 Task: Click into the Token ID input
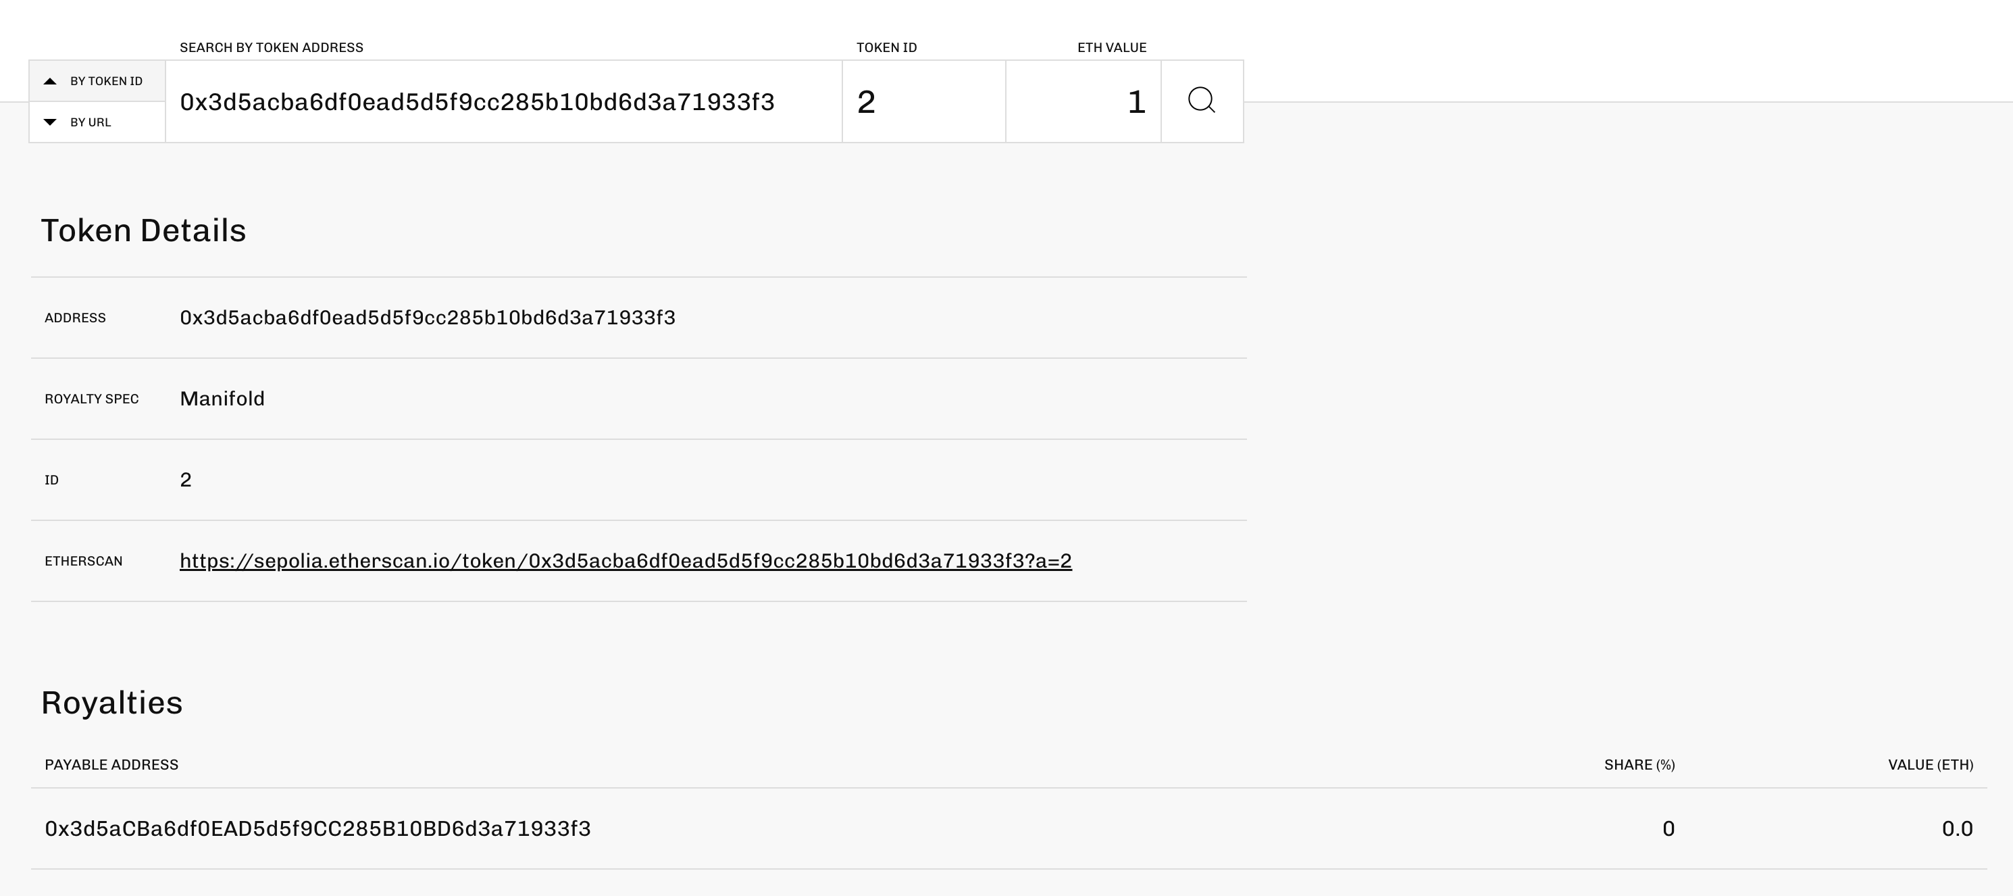[923, 101]
